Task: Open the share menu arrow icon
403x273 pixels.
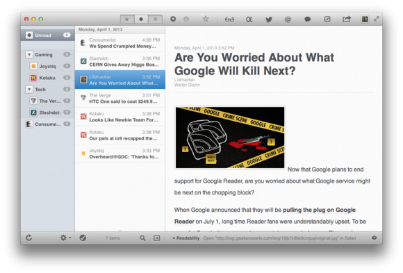Action: coord(347,19)
